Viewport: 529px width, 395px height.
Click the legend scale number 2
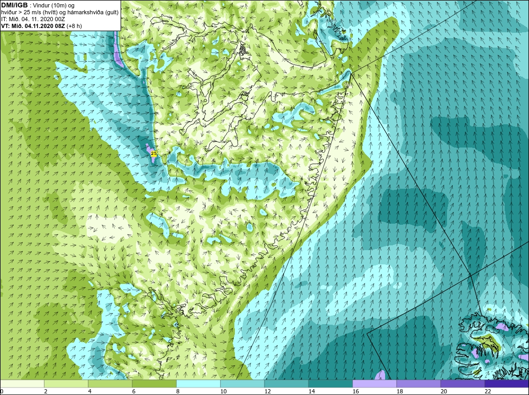46,391
